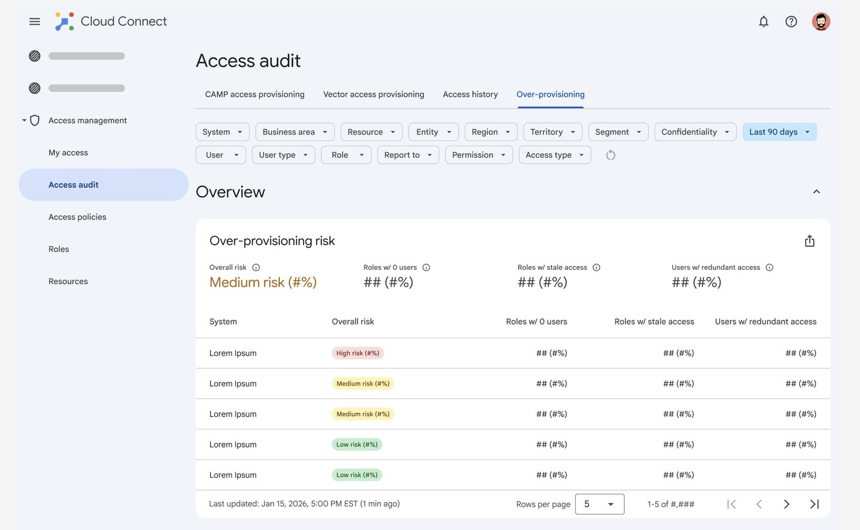Click the 1-5 of #,### pagination text
The image size is (860, 530).
[671, 504]
